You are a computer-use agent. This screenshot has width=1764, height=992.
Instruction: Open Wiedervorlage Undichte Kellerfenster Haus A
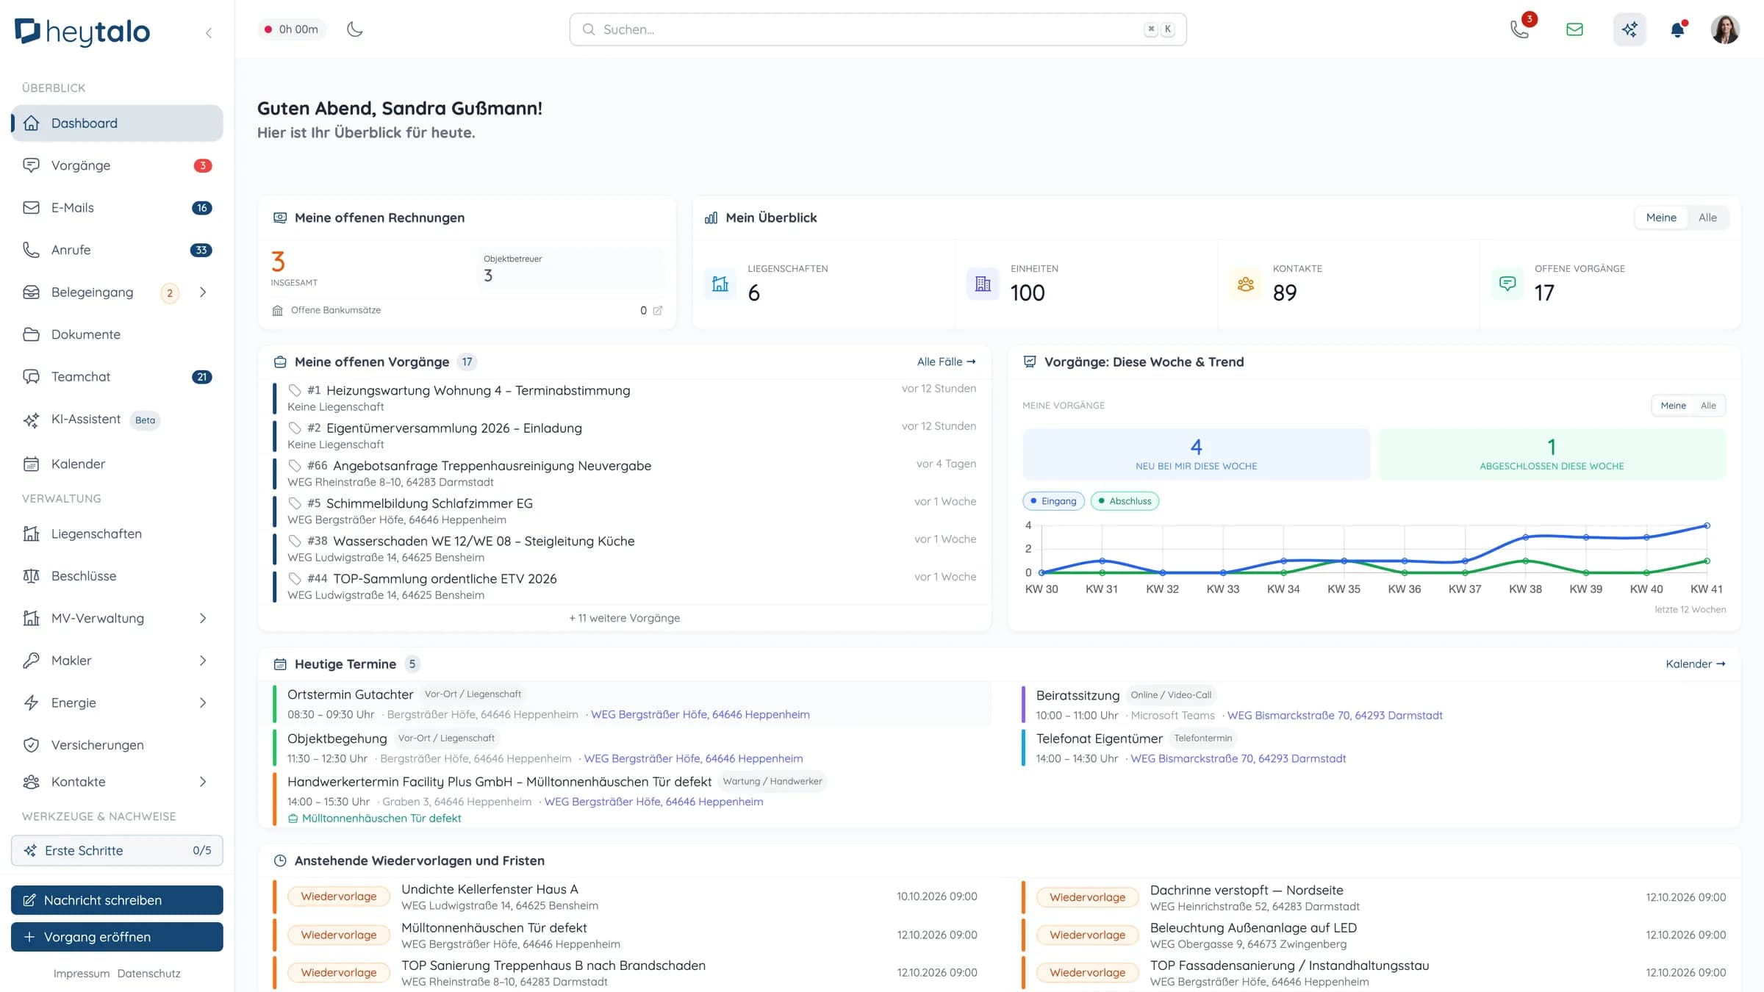[x=625, y=896]
